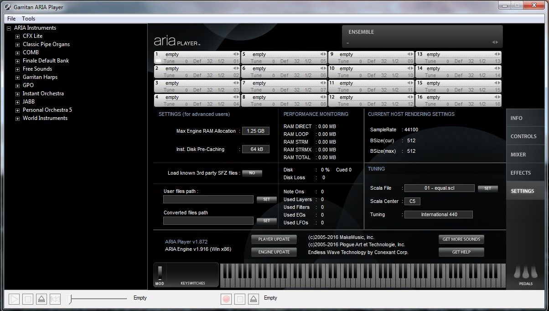Click the slot 16 instrument arrows
This screenshot has width=549, height=311.
(x=497, y=97)
